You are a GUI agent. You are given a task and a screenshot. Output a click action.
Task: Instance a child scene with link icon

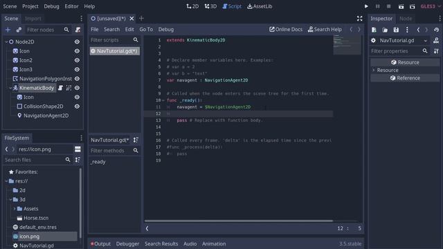pos(19,30)
